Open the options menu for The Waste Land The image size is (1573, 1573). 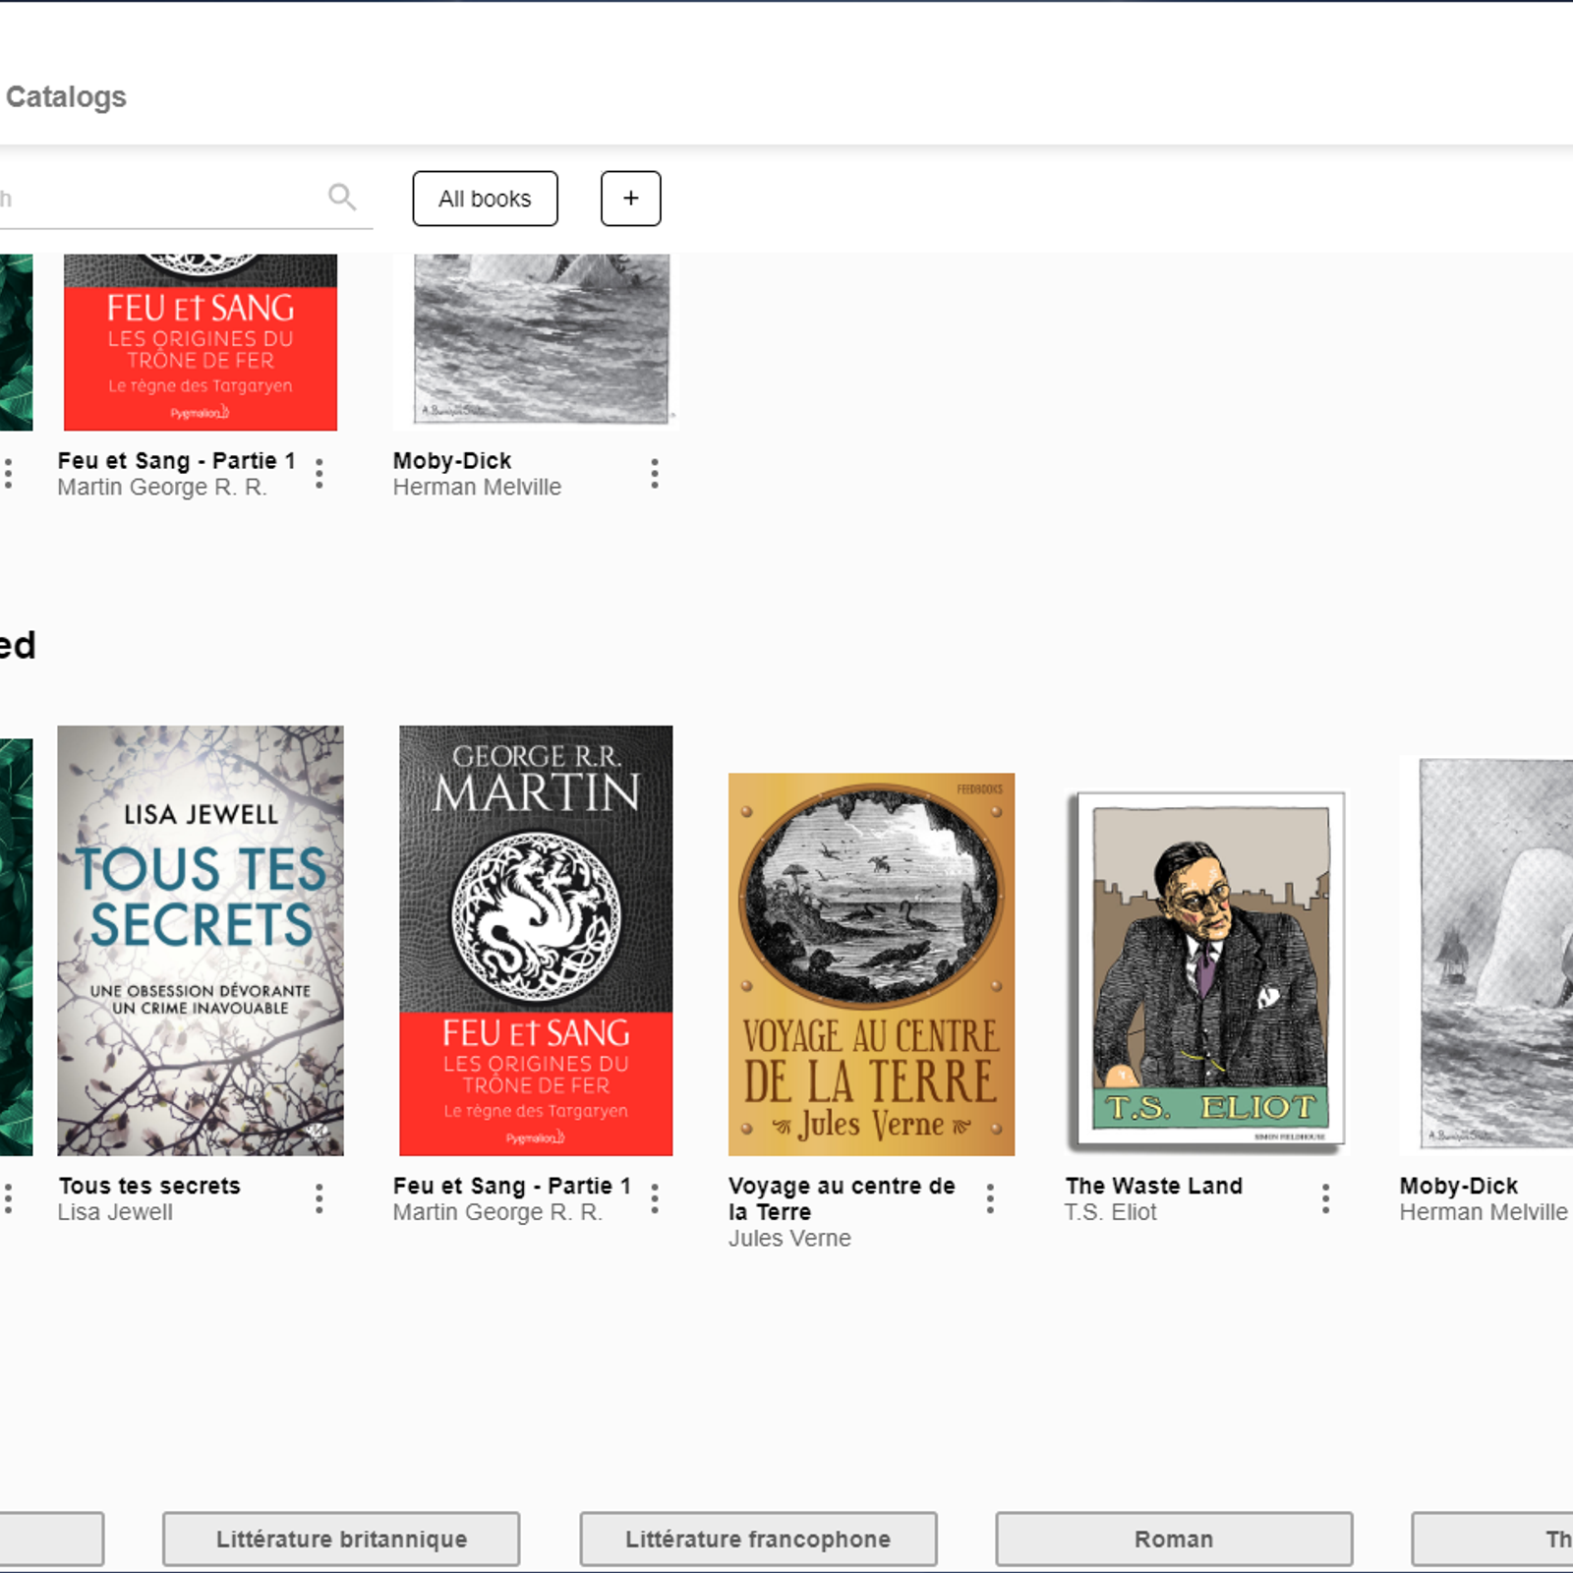[x=1324, y=1198]
